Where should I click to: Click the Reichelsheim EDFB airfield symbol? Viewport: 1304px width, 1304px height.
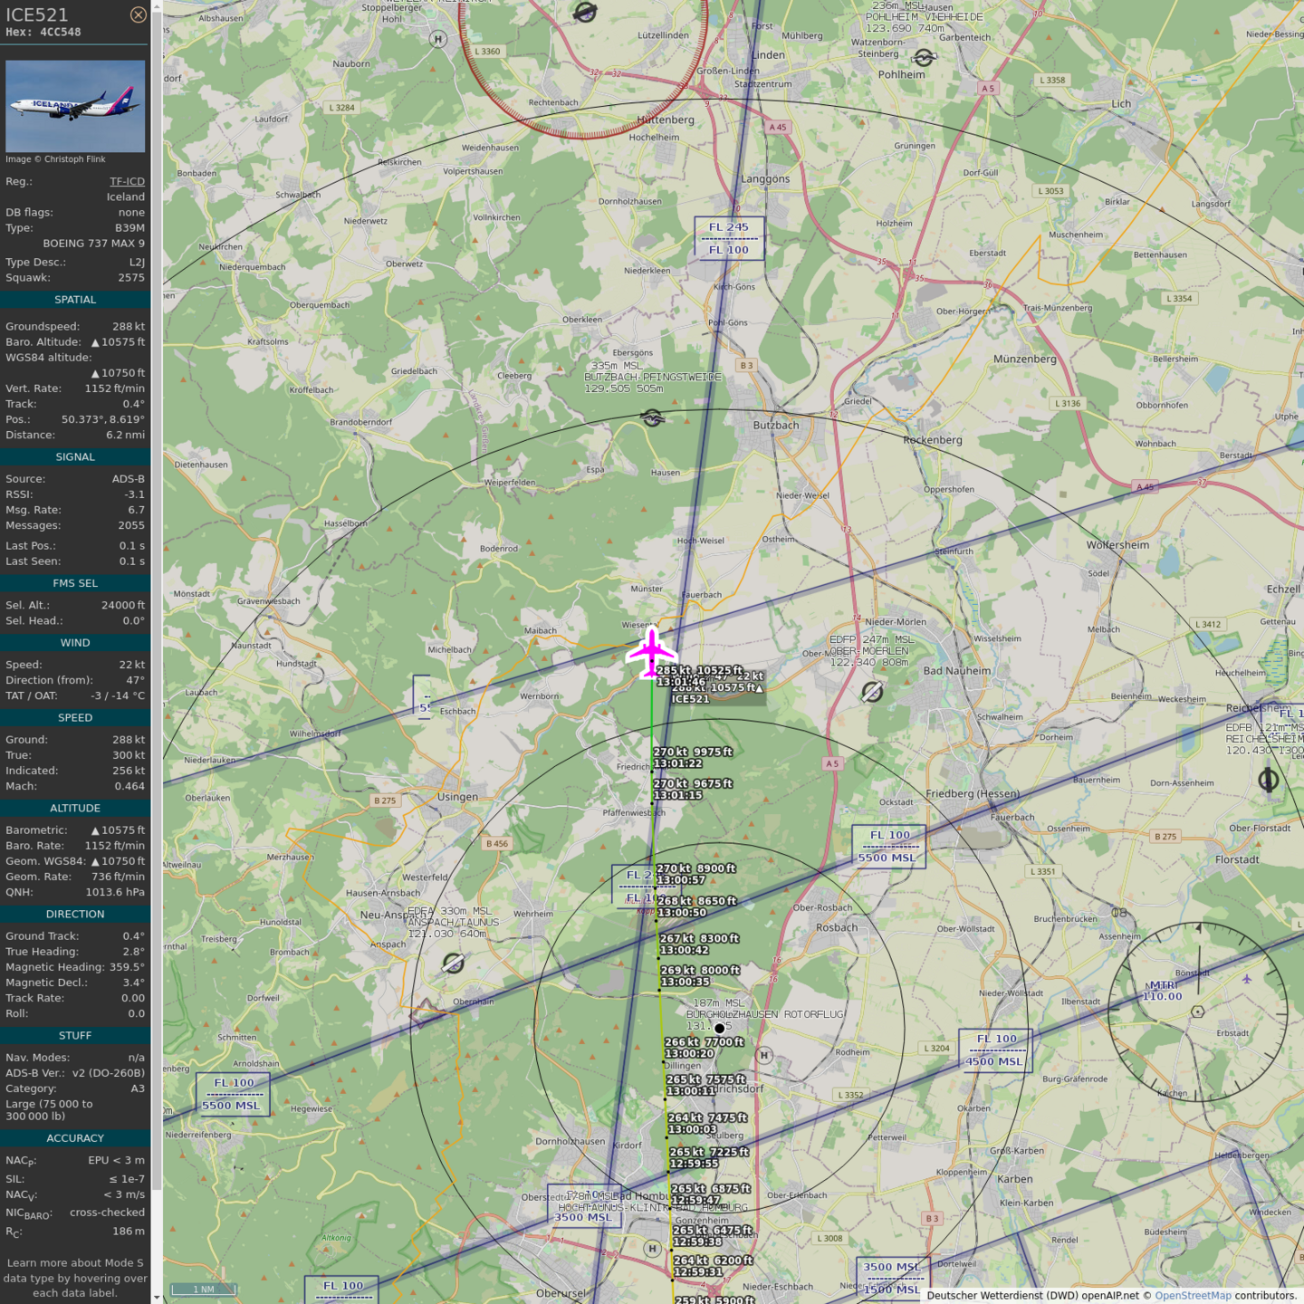click(x=1269, y=779)
